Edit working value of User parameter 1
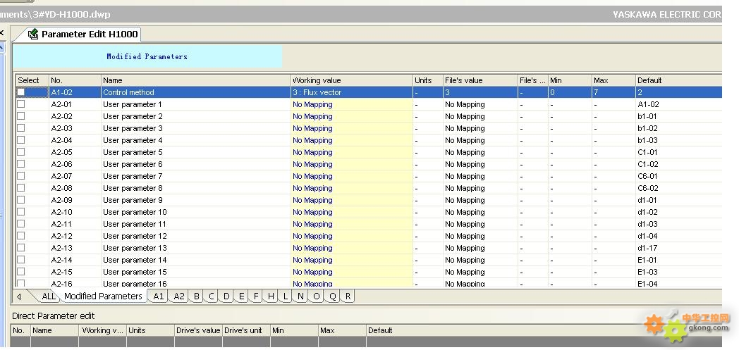This screenshot has height=350, width=739. [352, 104]
